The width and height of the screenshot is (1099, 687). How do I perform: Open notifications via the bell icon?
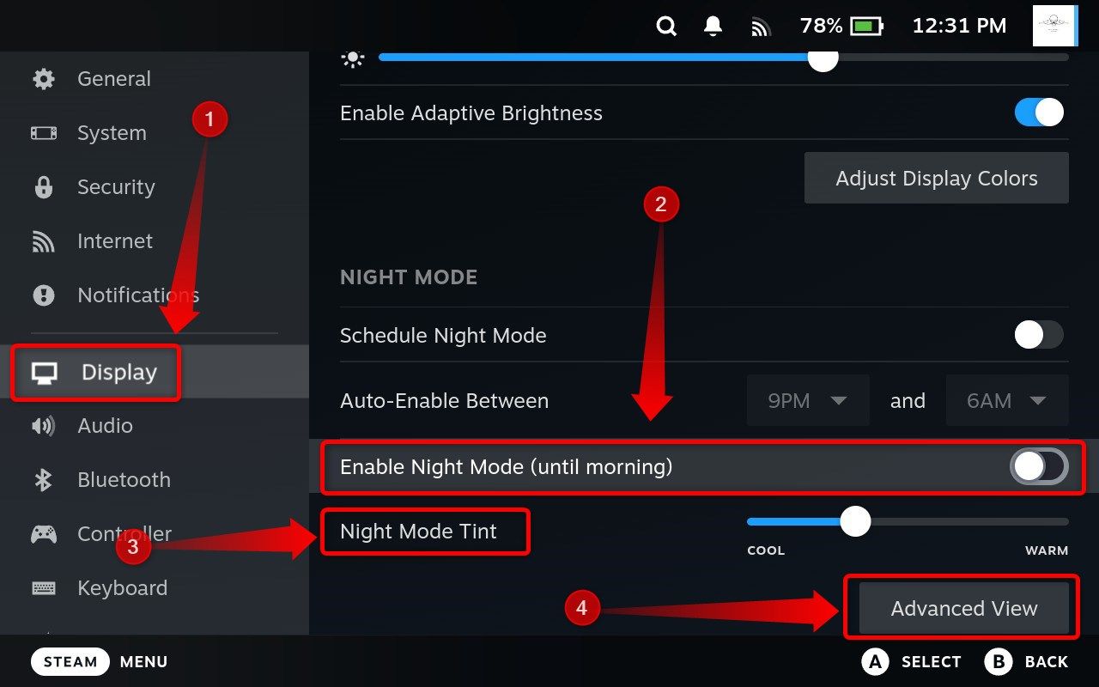click(713, 27)
